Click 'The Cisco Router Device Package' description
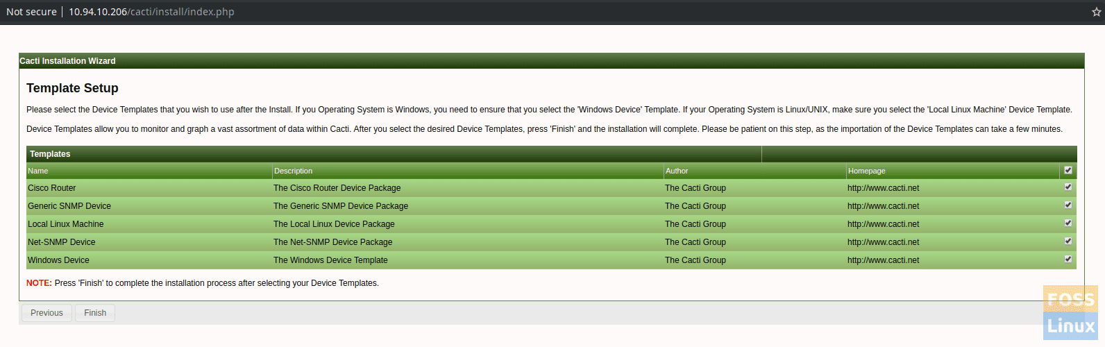The height and width of the screenshot is (347, 1105). 337,188
